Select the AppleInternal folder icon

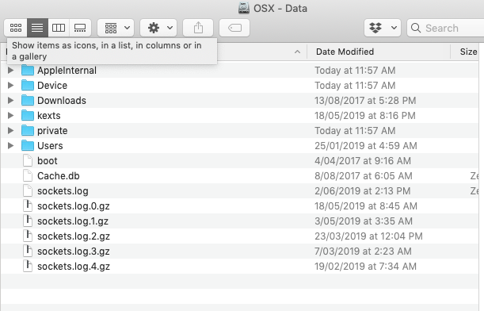click(x=28, y=70)
